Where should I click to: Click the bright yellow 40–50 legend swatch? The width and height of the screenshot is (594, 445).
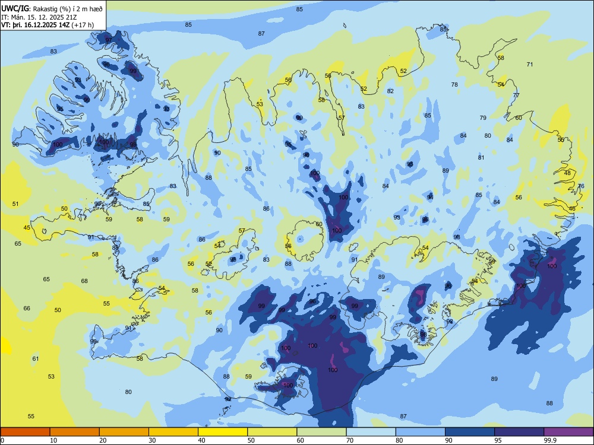click(x=223, y=432)
